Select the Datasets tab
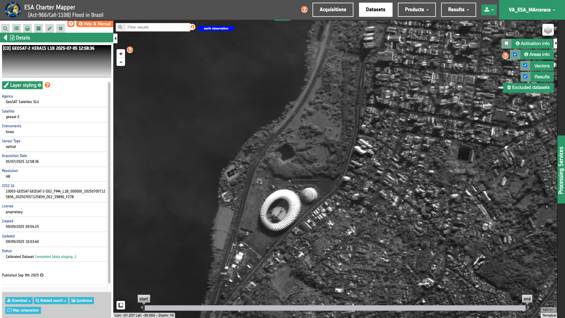 point(375,10)
